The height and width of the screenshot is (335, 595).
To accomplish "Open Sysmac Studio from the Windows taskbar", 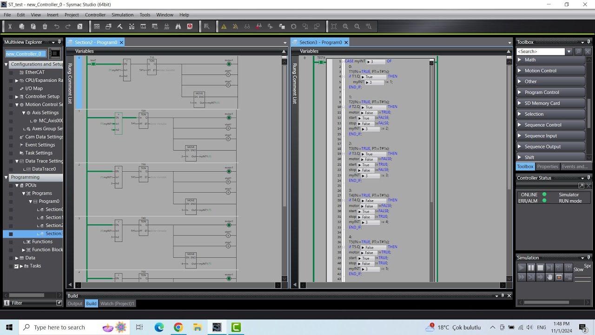I will coord(217,328).
